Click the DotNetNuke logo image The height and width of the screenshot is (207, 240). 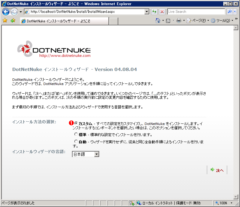pos(54,49)
